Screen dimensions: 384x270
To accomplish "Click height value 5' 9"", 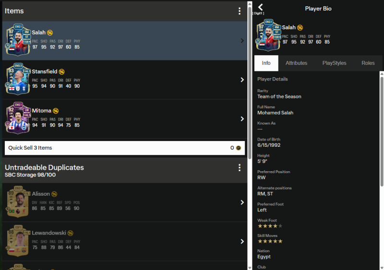I will click(x=262, y=161).
